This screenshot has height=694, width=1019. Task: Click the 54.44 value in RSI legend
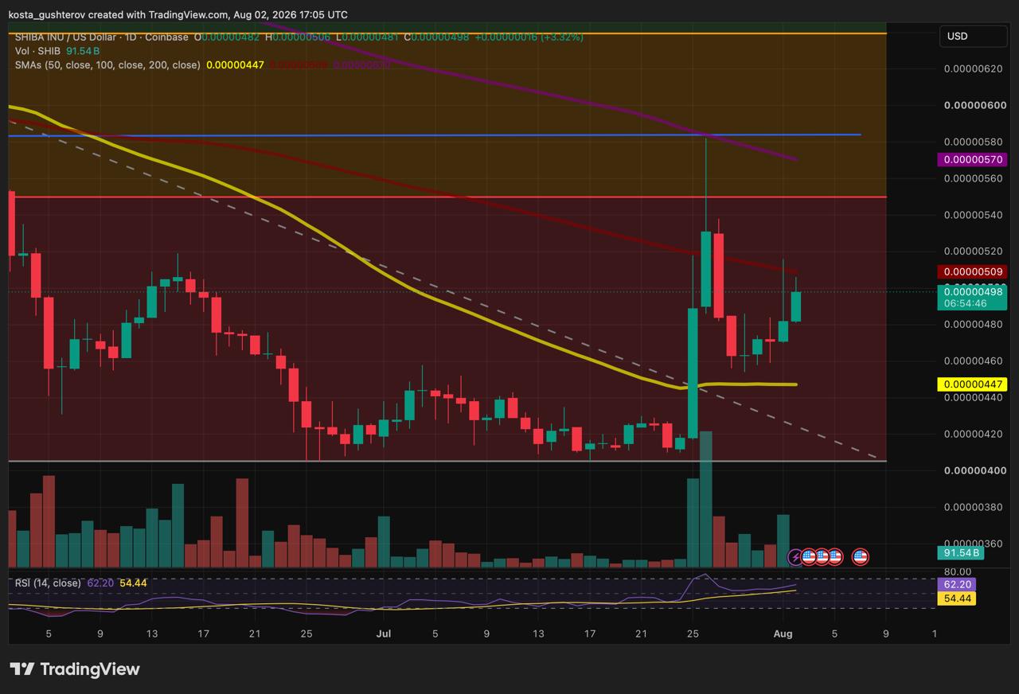coord(133,583)
